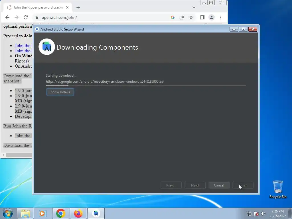Open Firefox from the taskbar
The width and height of the screenshot is (292, 219).
point(78,213)
